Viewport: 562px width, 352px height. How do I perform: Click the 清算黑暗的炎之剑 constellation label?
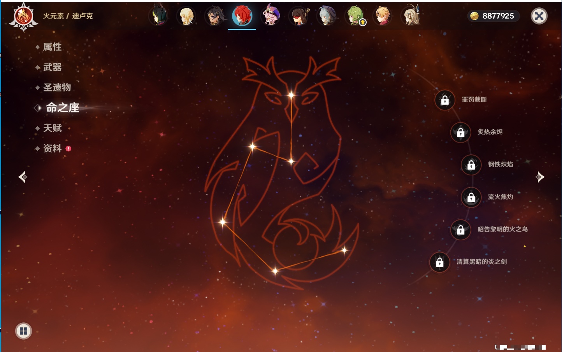(481, 261)
